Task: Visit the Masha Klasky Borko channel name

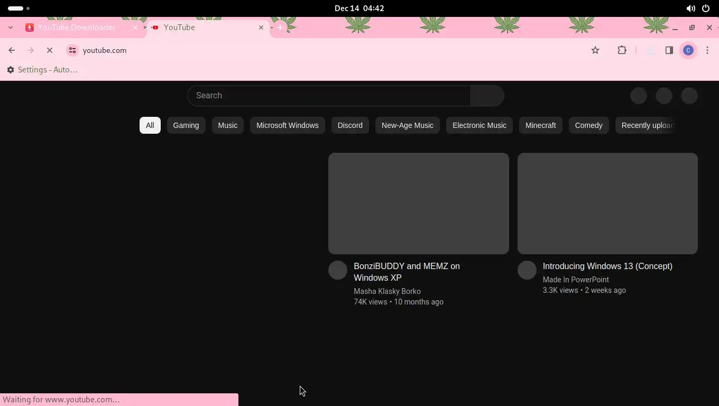Action: pos(387,291)
